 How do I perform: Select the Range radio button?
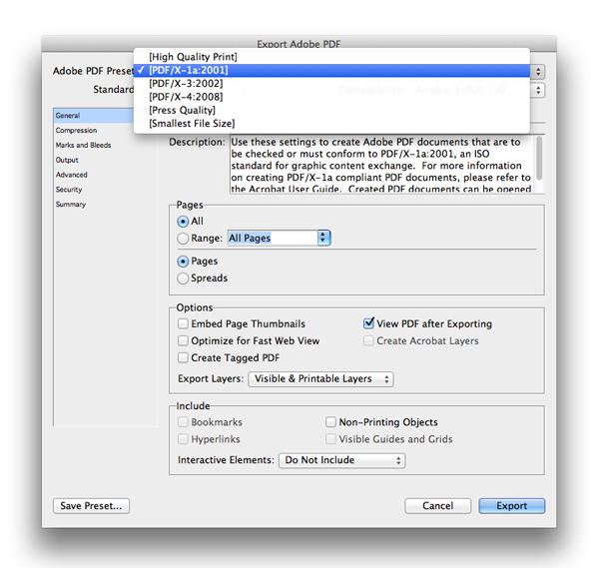tap(183, 239)
